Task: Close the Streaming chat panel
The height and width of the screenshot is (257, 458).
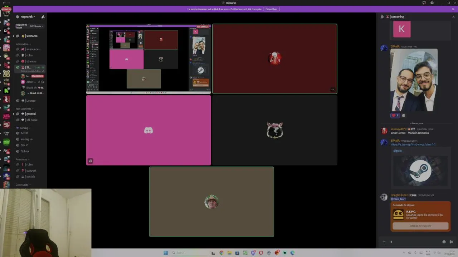Action: pyautogui.click(x=453, y=17)
